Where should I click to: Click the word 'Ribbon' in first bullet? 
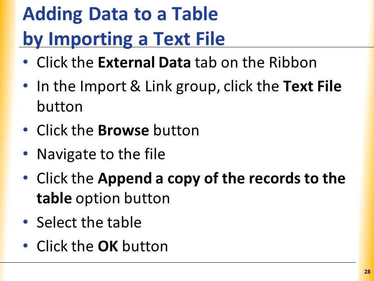[293, 62]
